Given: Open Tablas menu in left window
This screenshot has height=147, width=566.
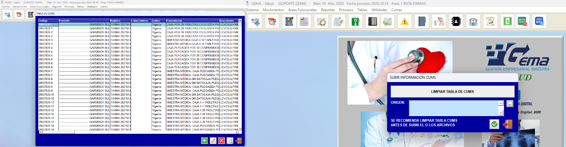Looking at the screenshot, I should click(x=80, y=7).
